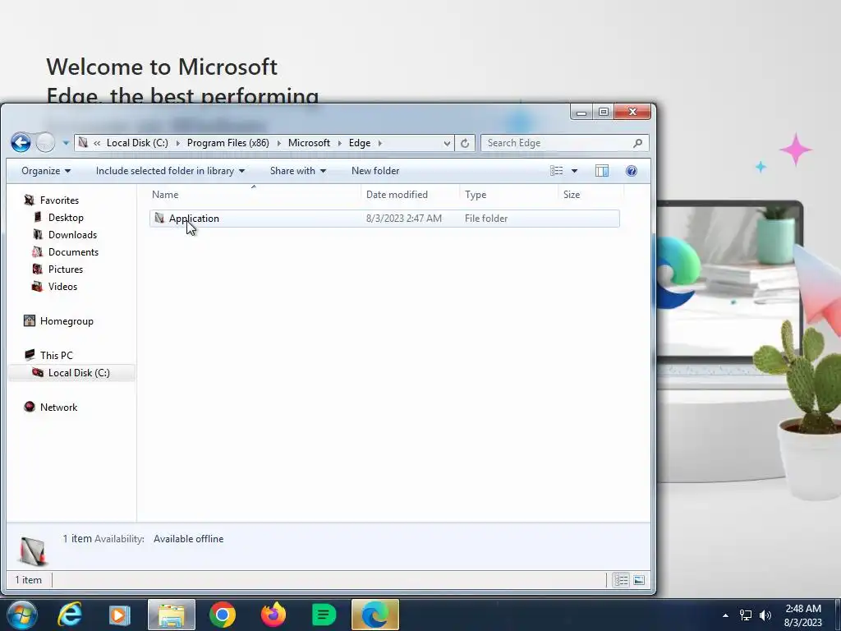
Task: Navigate to Microsoft breadcrumb
Action: [309, 143]
